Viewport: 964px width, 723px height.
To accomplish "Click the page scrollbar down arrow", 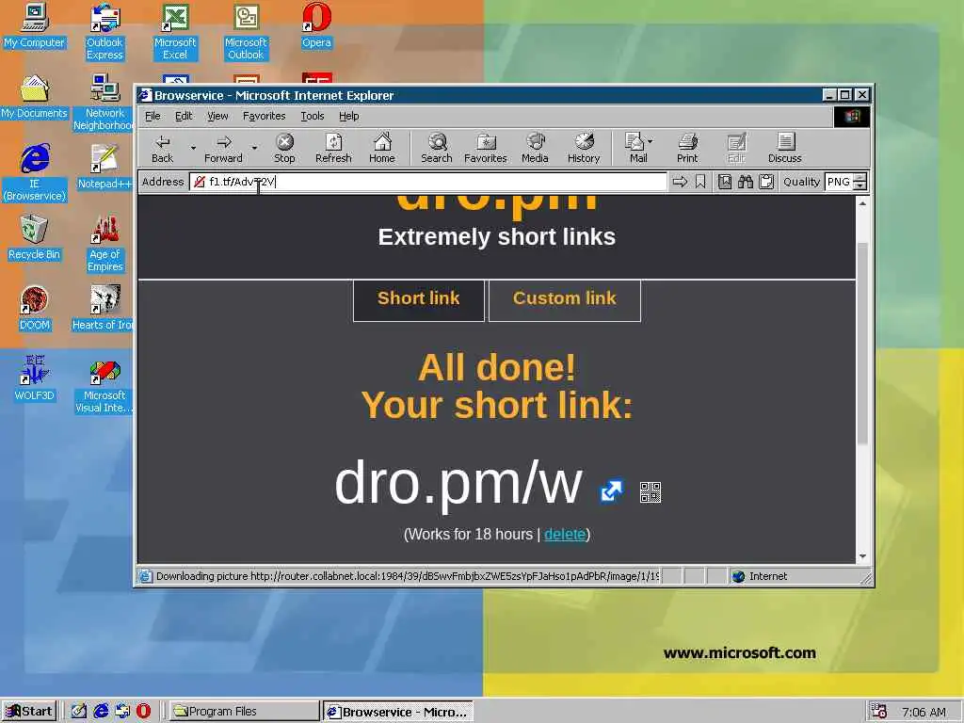I will [862, 555].
